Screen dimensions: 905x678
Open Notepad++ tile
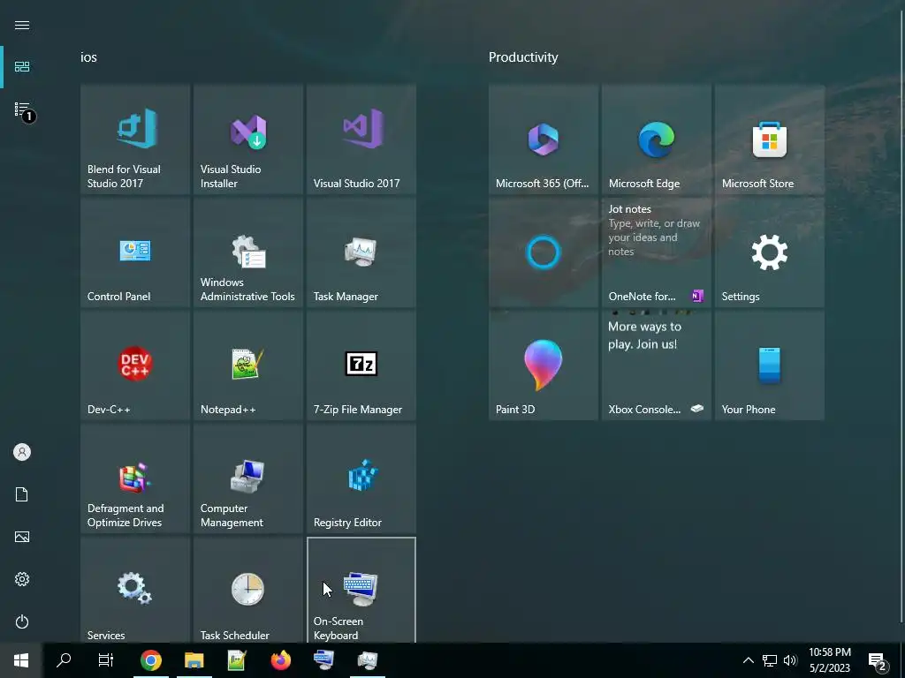coord(248,365)
